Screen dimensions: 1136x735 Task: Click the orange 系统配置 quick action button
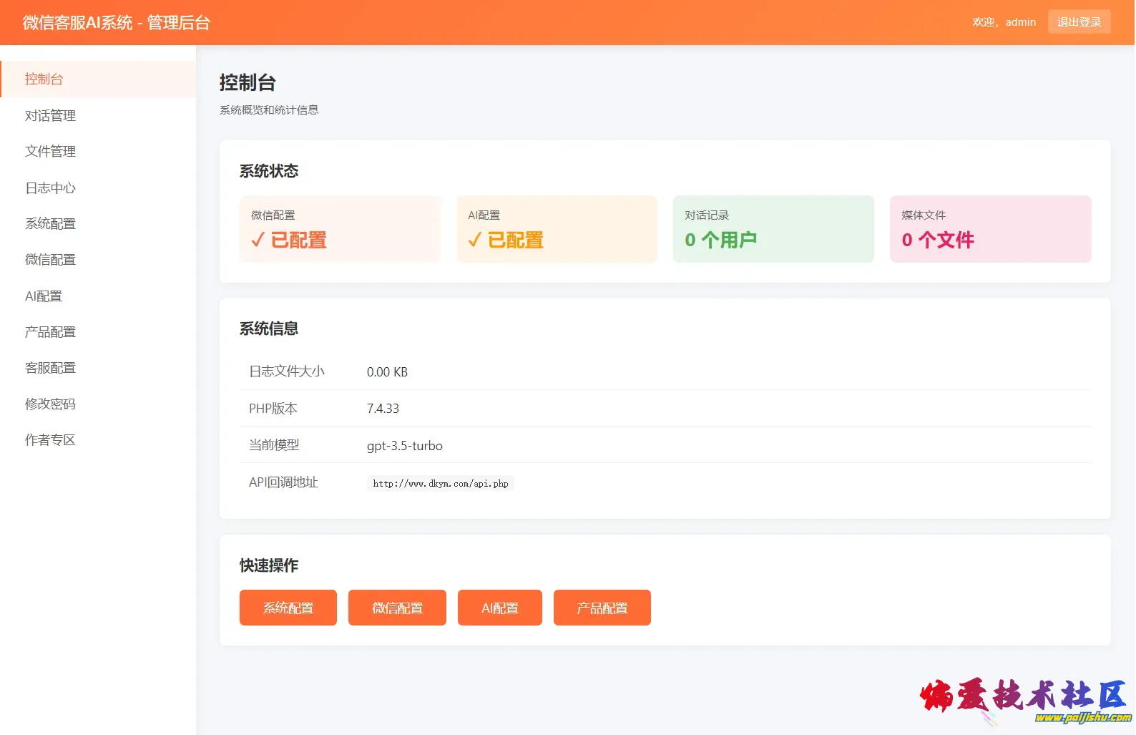(x=288, y=608)
